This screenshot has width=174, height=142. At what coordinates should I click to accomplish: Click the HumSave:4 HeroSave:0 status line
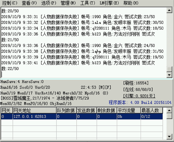tap(22, 82)
